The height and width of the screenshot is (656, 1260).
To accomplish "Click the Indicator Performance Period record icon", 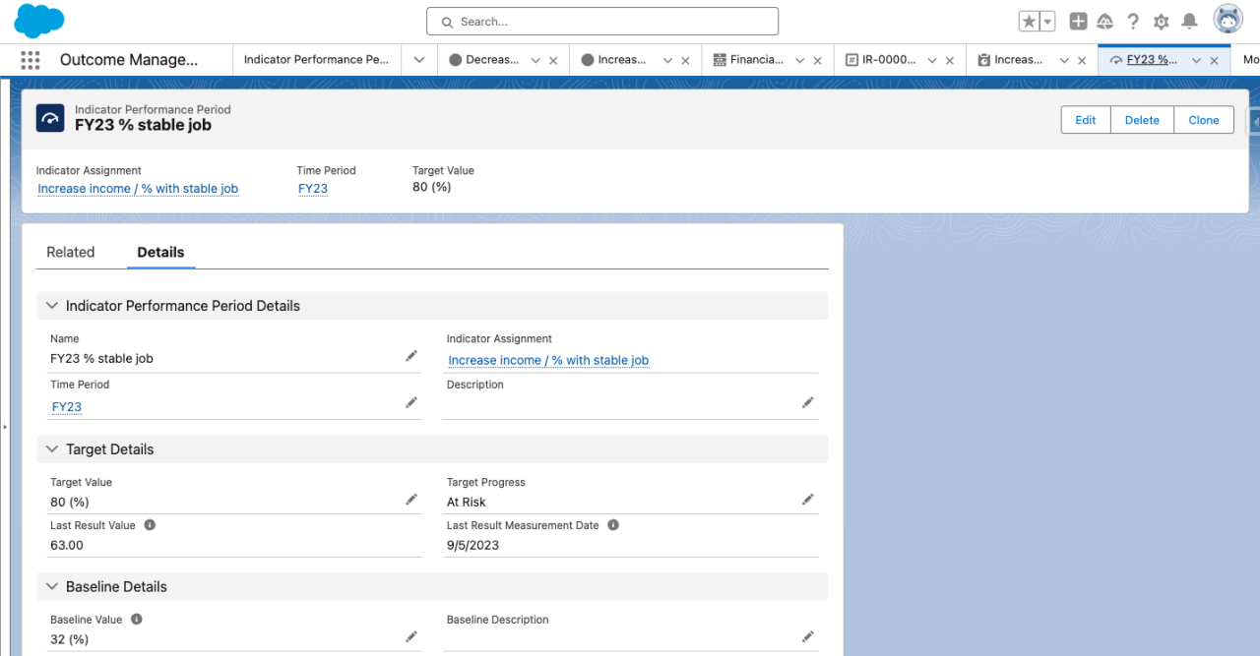I will point(50,118).
